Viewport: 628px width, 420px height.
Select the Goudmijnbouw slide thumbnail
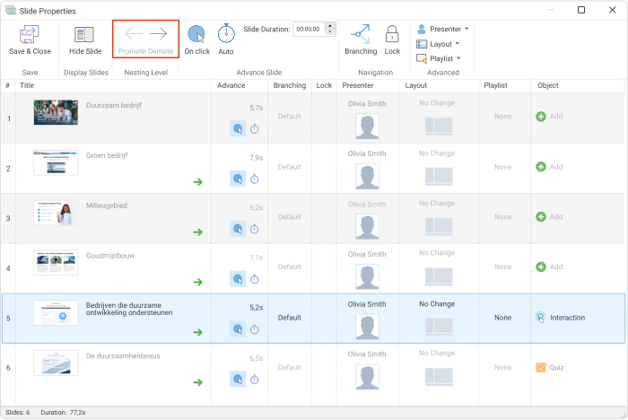56,263
